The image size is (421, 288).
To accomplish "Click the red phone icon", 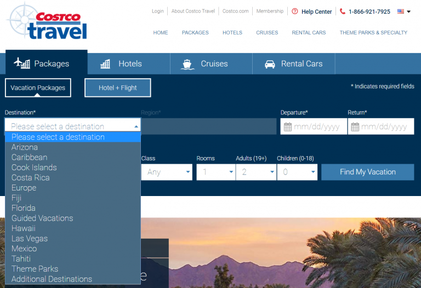I will pyautogui.click(x=343, y=11).
